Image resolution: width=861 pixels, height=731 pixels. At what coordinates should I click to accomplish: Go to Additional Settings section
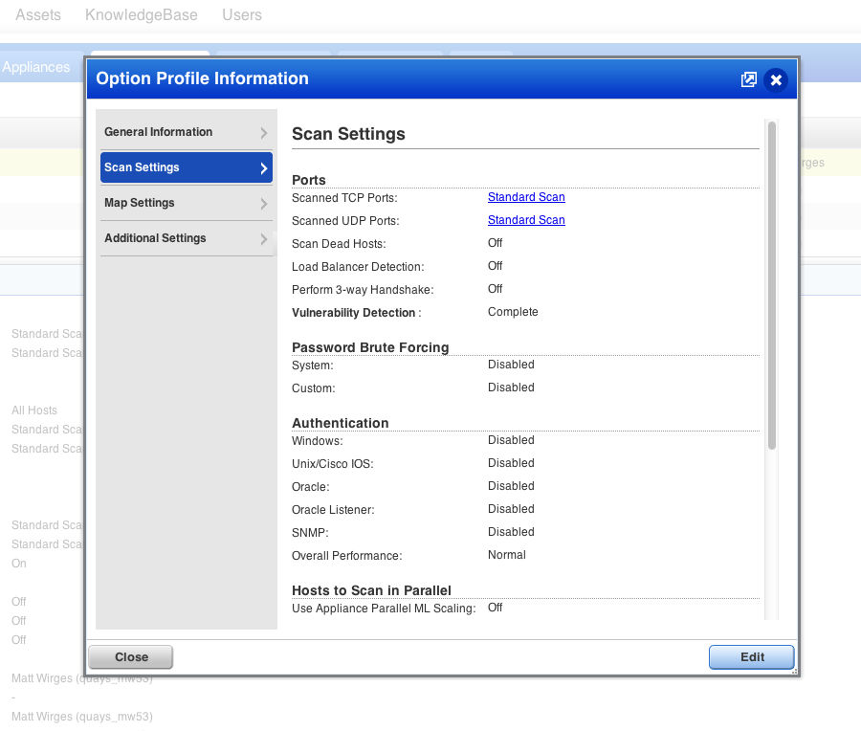(x=187, y=238)
